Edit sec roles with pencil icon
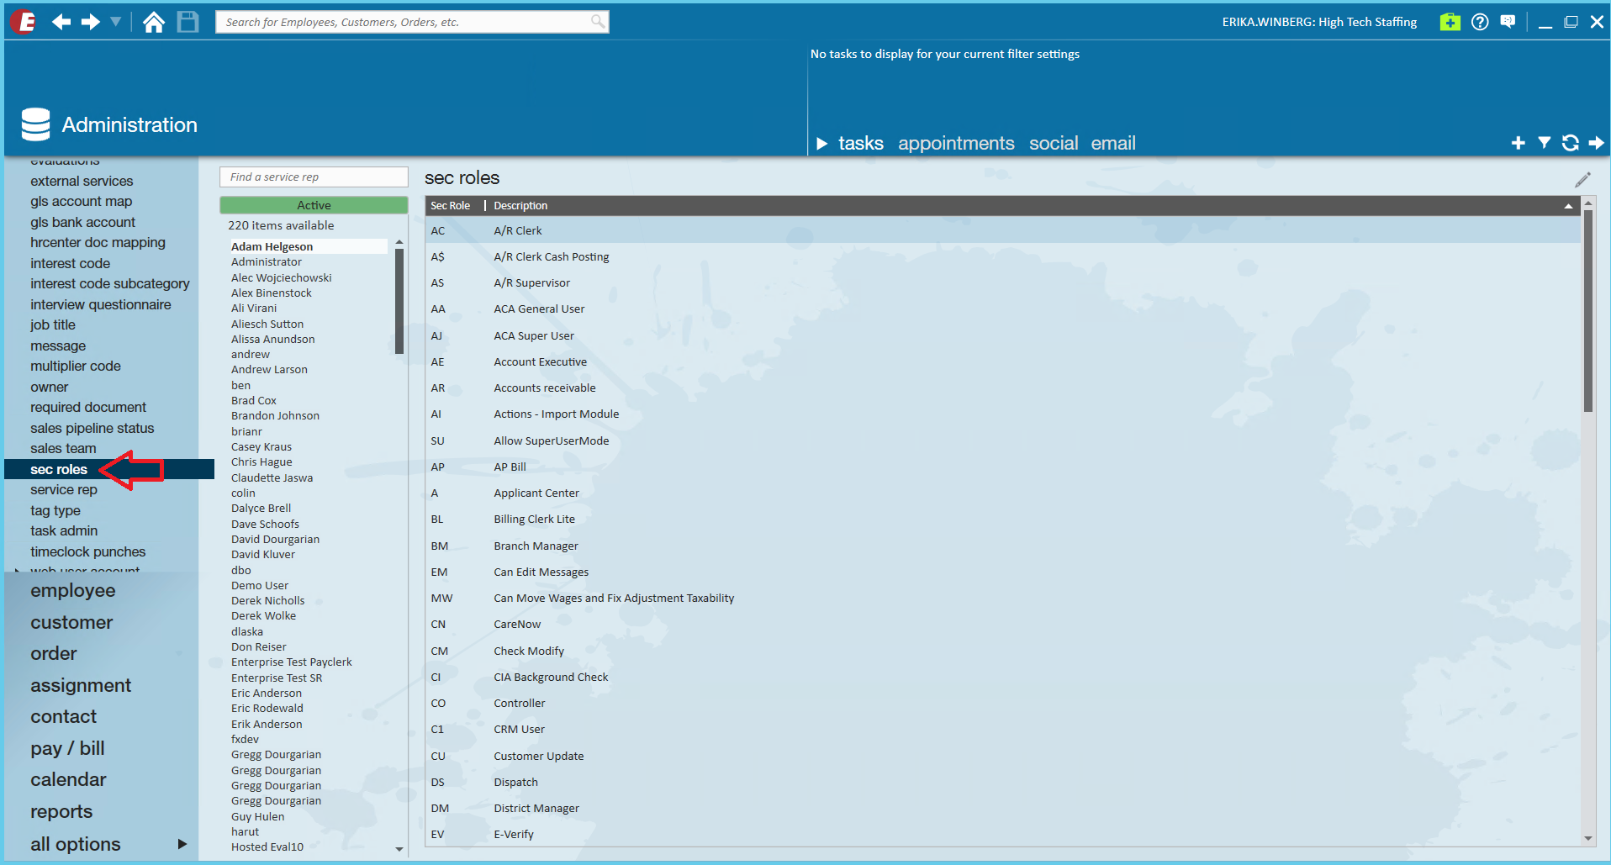1611x865 pixels. [1582, 179]
